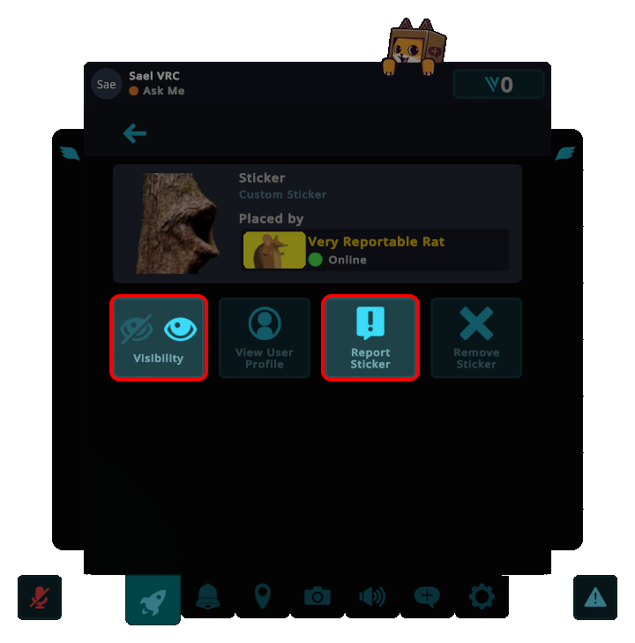Open the settings gear tab

pyautogui.click(x=482, y=597)
